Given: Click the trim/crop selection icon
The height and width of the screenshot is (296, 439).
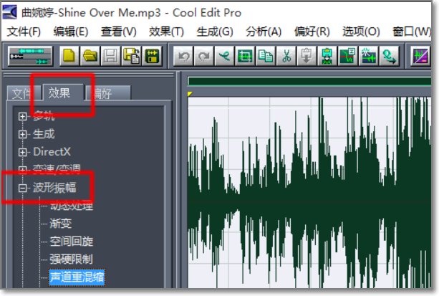Looking at the screenshot, I should 245,56.
